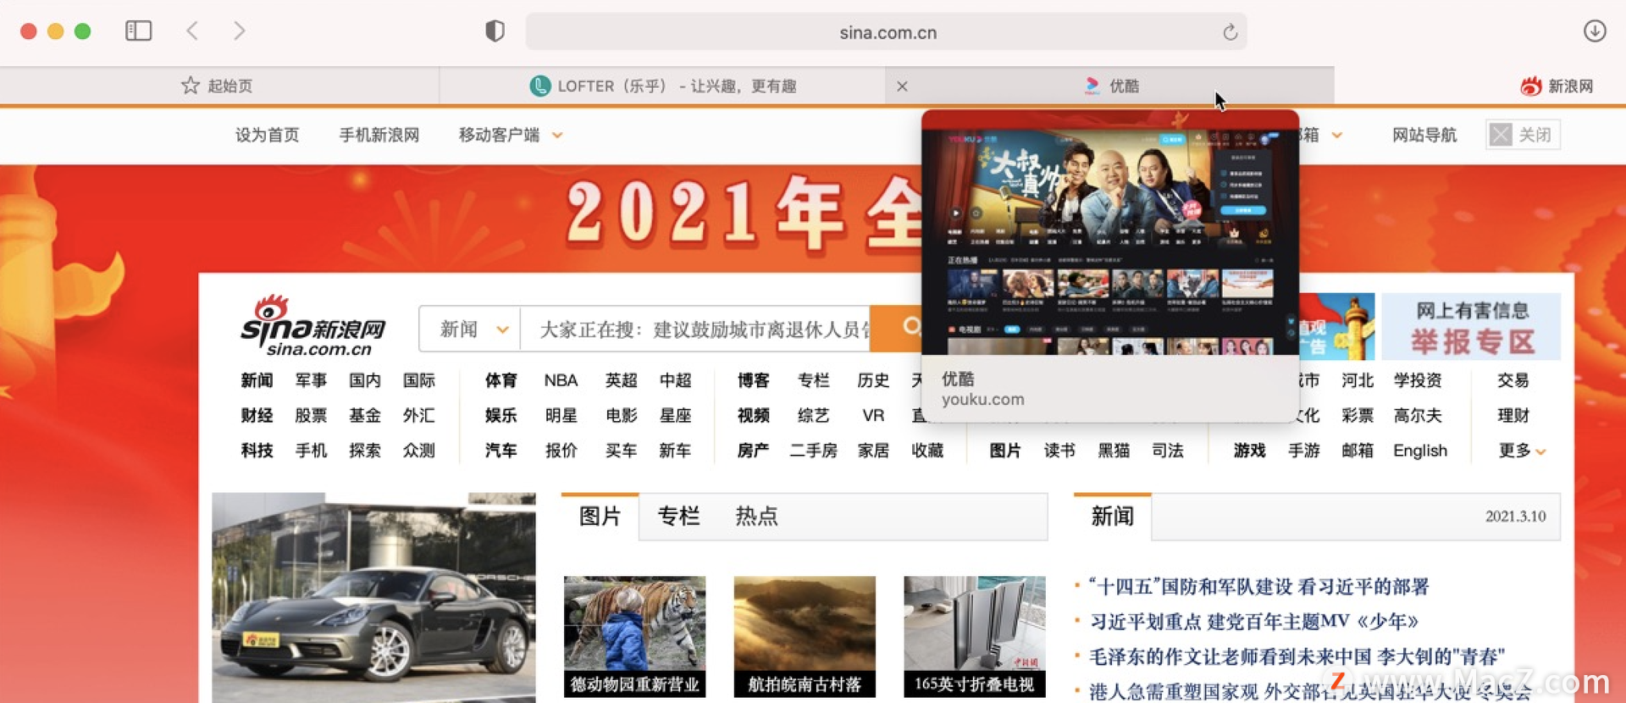1626x703 pixels.
Task: Open the 网上有害信息举报专区 banner
Action: point(1471,327)
